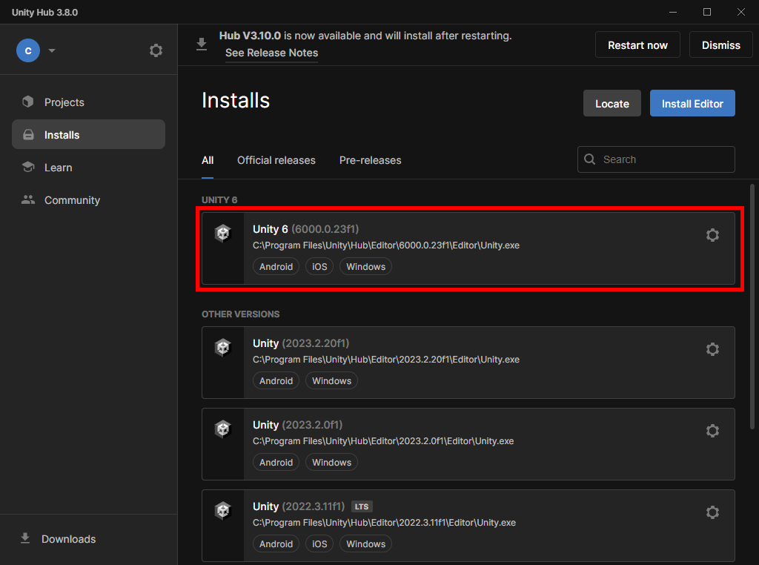Click the installs list vertical scrollbar
The width and height of the screenshot is (759, 565).
pyautogui.click(x=752, y=306)
